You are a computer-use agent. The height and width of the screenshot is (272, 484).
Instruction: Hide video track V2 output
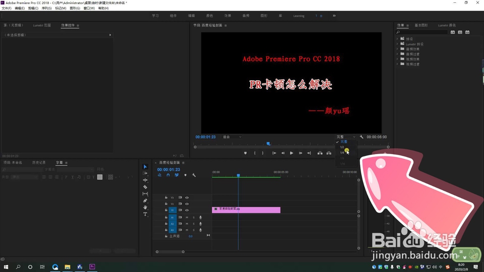click(187, 204)
